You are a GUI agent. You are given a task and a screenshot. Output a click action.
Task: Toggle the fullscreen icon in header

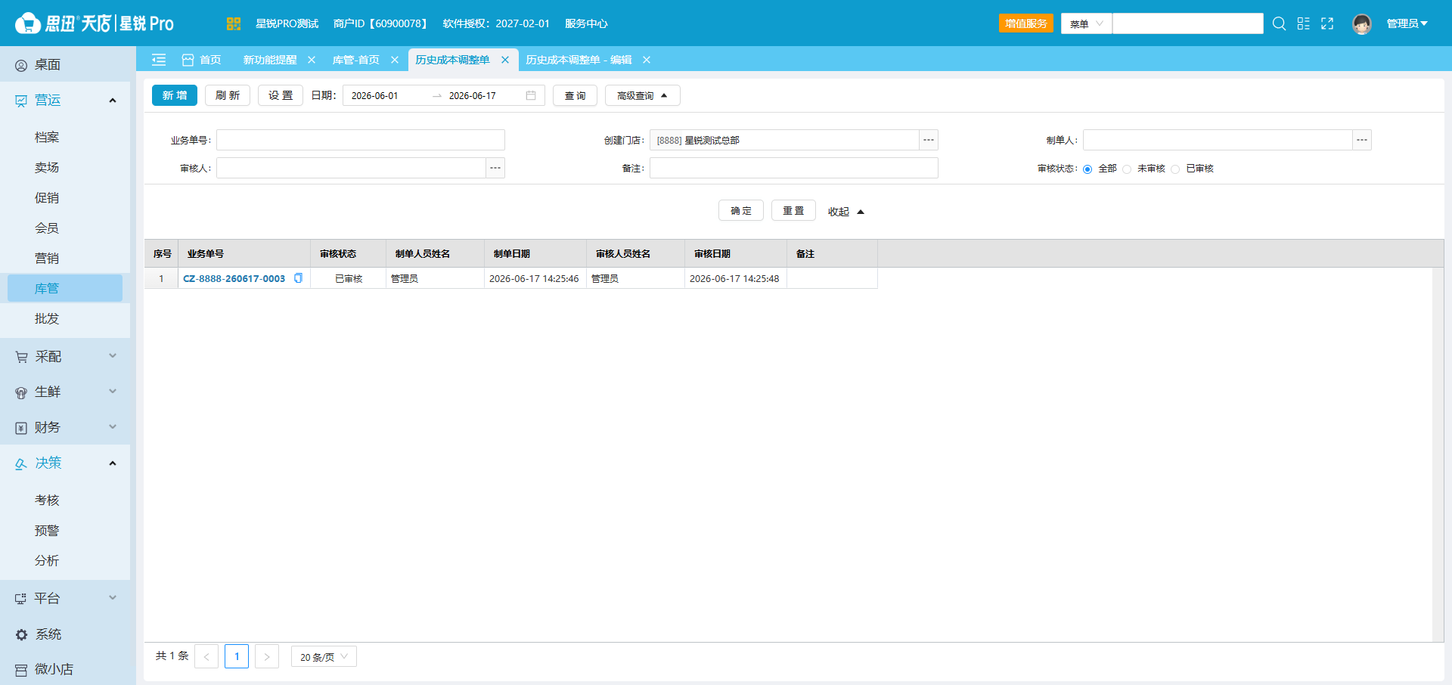1327,23
